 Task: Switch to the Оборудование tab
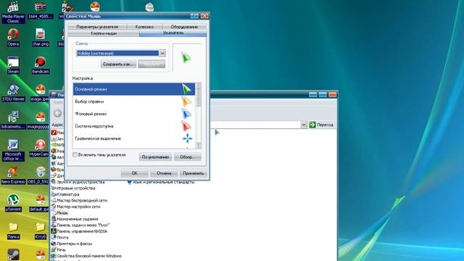[184, 27]
